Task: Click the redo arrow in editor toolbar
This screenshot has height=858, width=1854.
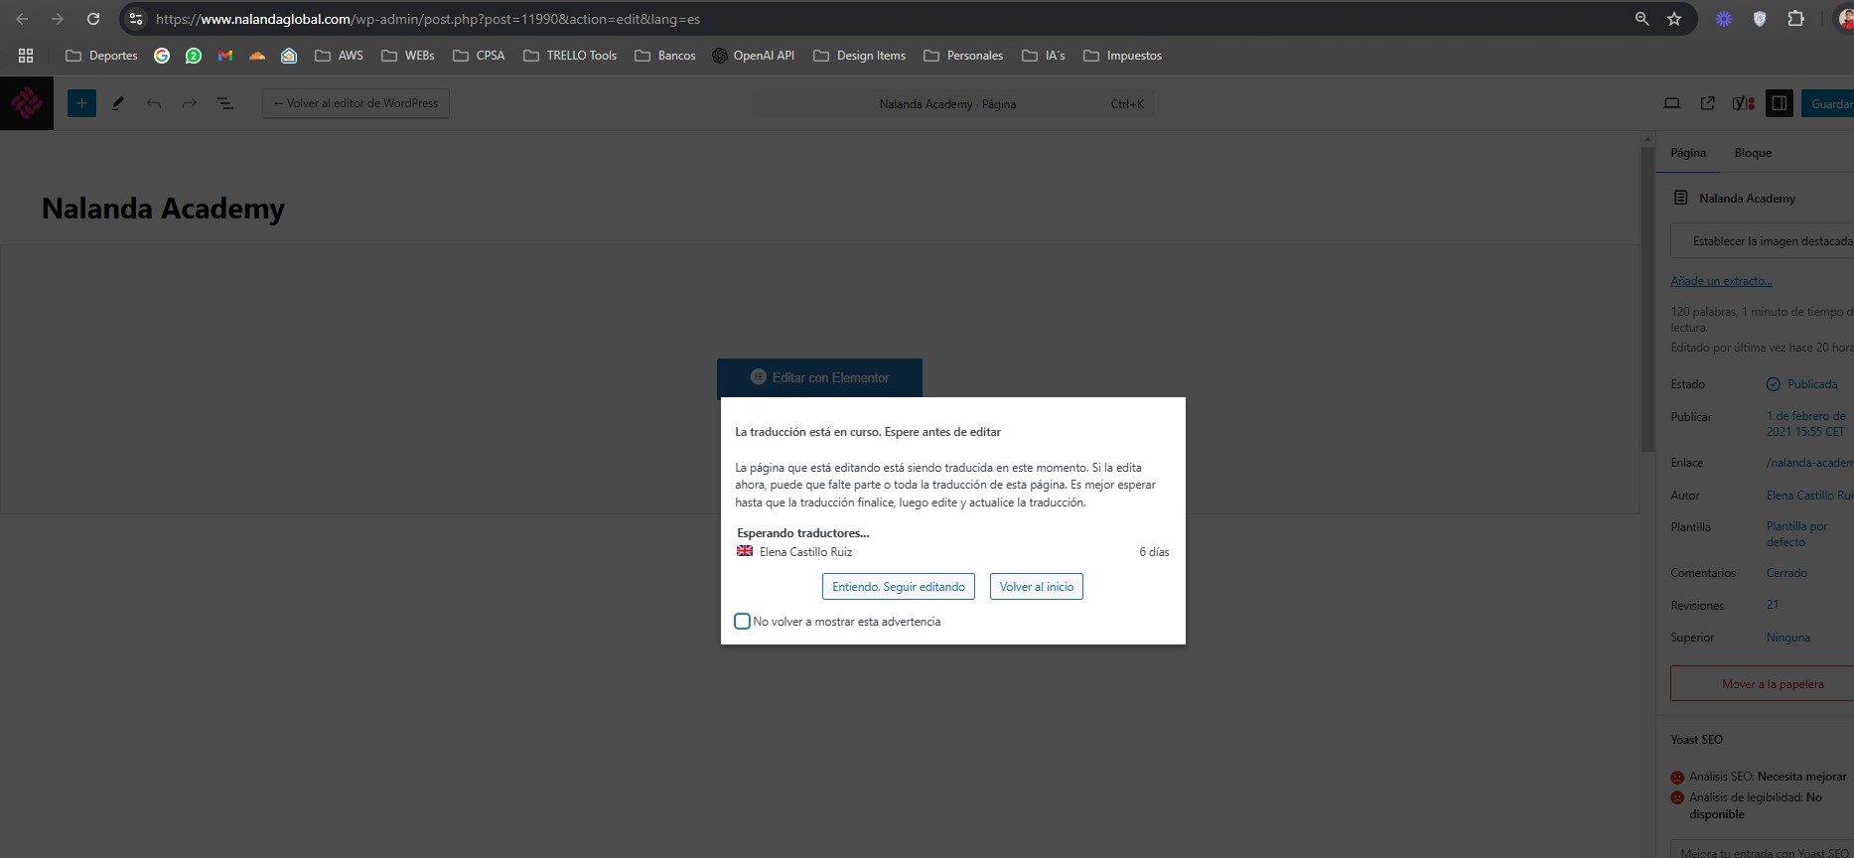Action: coord(190,103)
